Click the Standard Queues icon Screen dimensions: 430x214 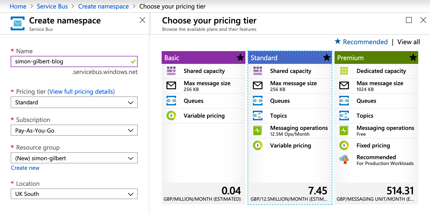(258, 101)
